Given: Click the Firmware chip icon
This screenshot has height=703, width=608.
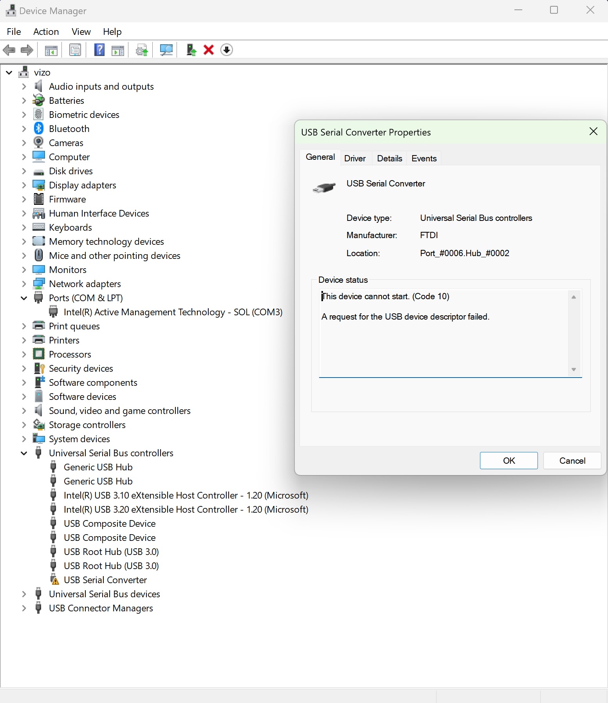Looking at the screenshot, I should 38,199.
